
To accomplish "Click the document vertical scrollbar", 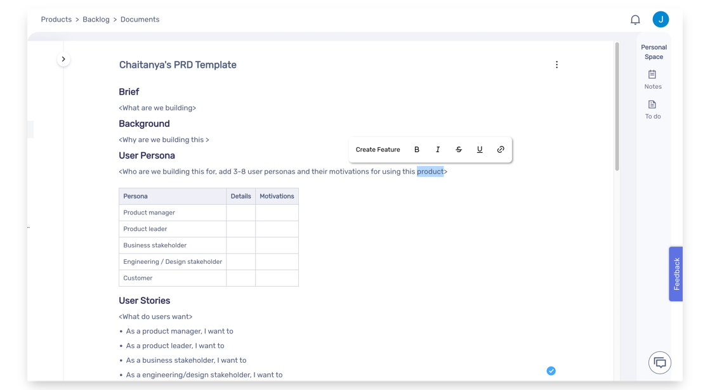I will coord(617,107).
